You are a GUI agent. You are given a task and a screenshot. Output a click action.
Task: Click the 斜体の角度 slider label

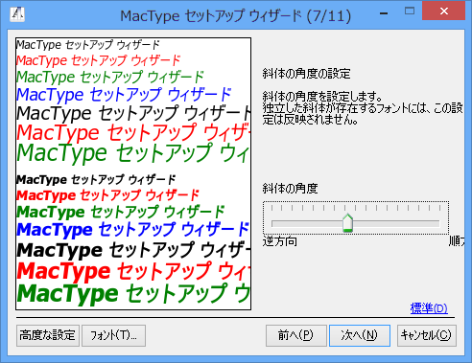tap(290, 189)
